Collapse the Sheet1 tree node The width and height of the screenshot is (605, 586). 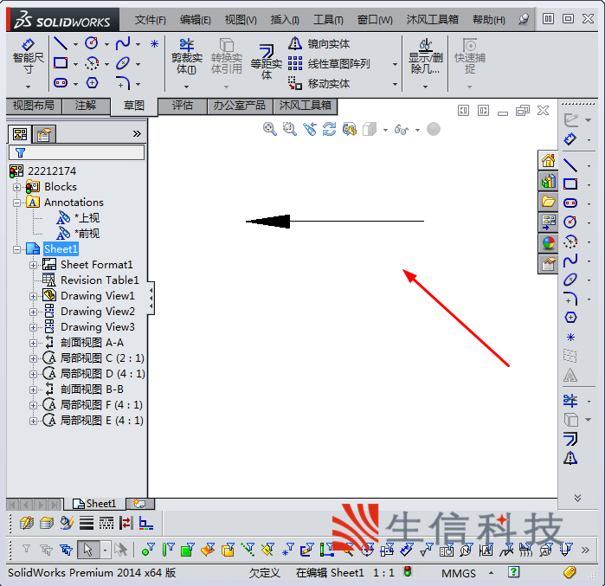[16, 249]
